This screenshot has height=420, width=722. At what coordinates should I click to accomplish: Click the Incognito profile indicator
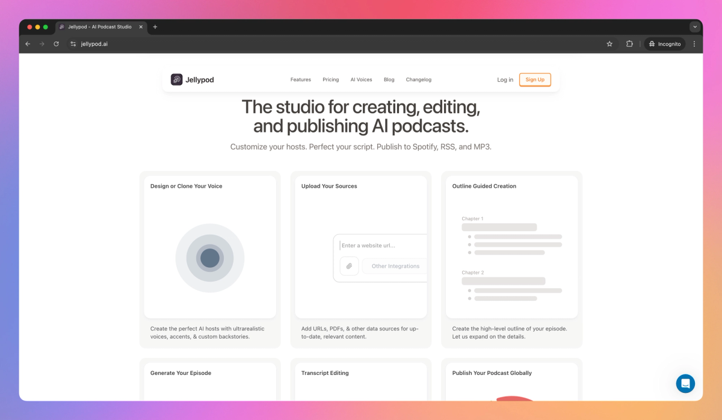tap(665, 44)
